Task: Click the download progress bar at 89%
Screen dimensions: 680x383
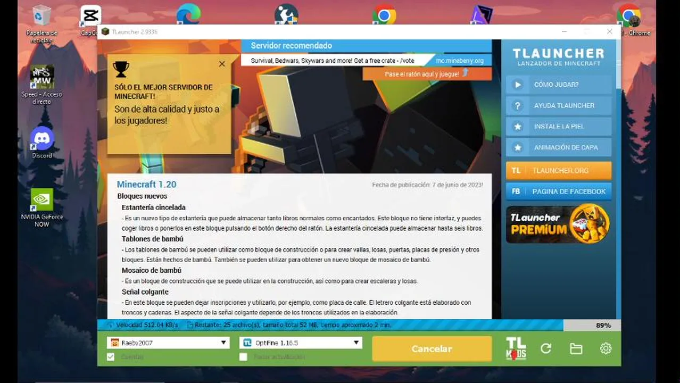Action: click(x=359, y=325)
